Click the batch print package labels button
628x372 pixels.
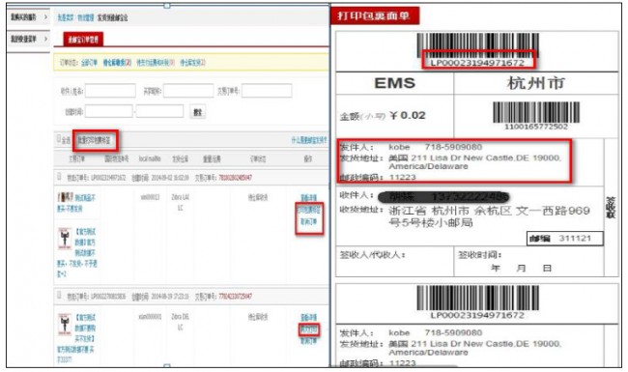95,140
